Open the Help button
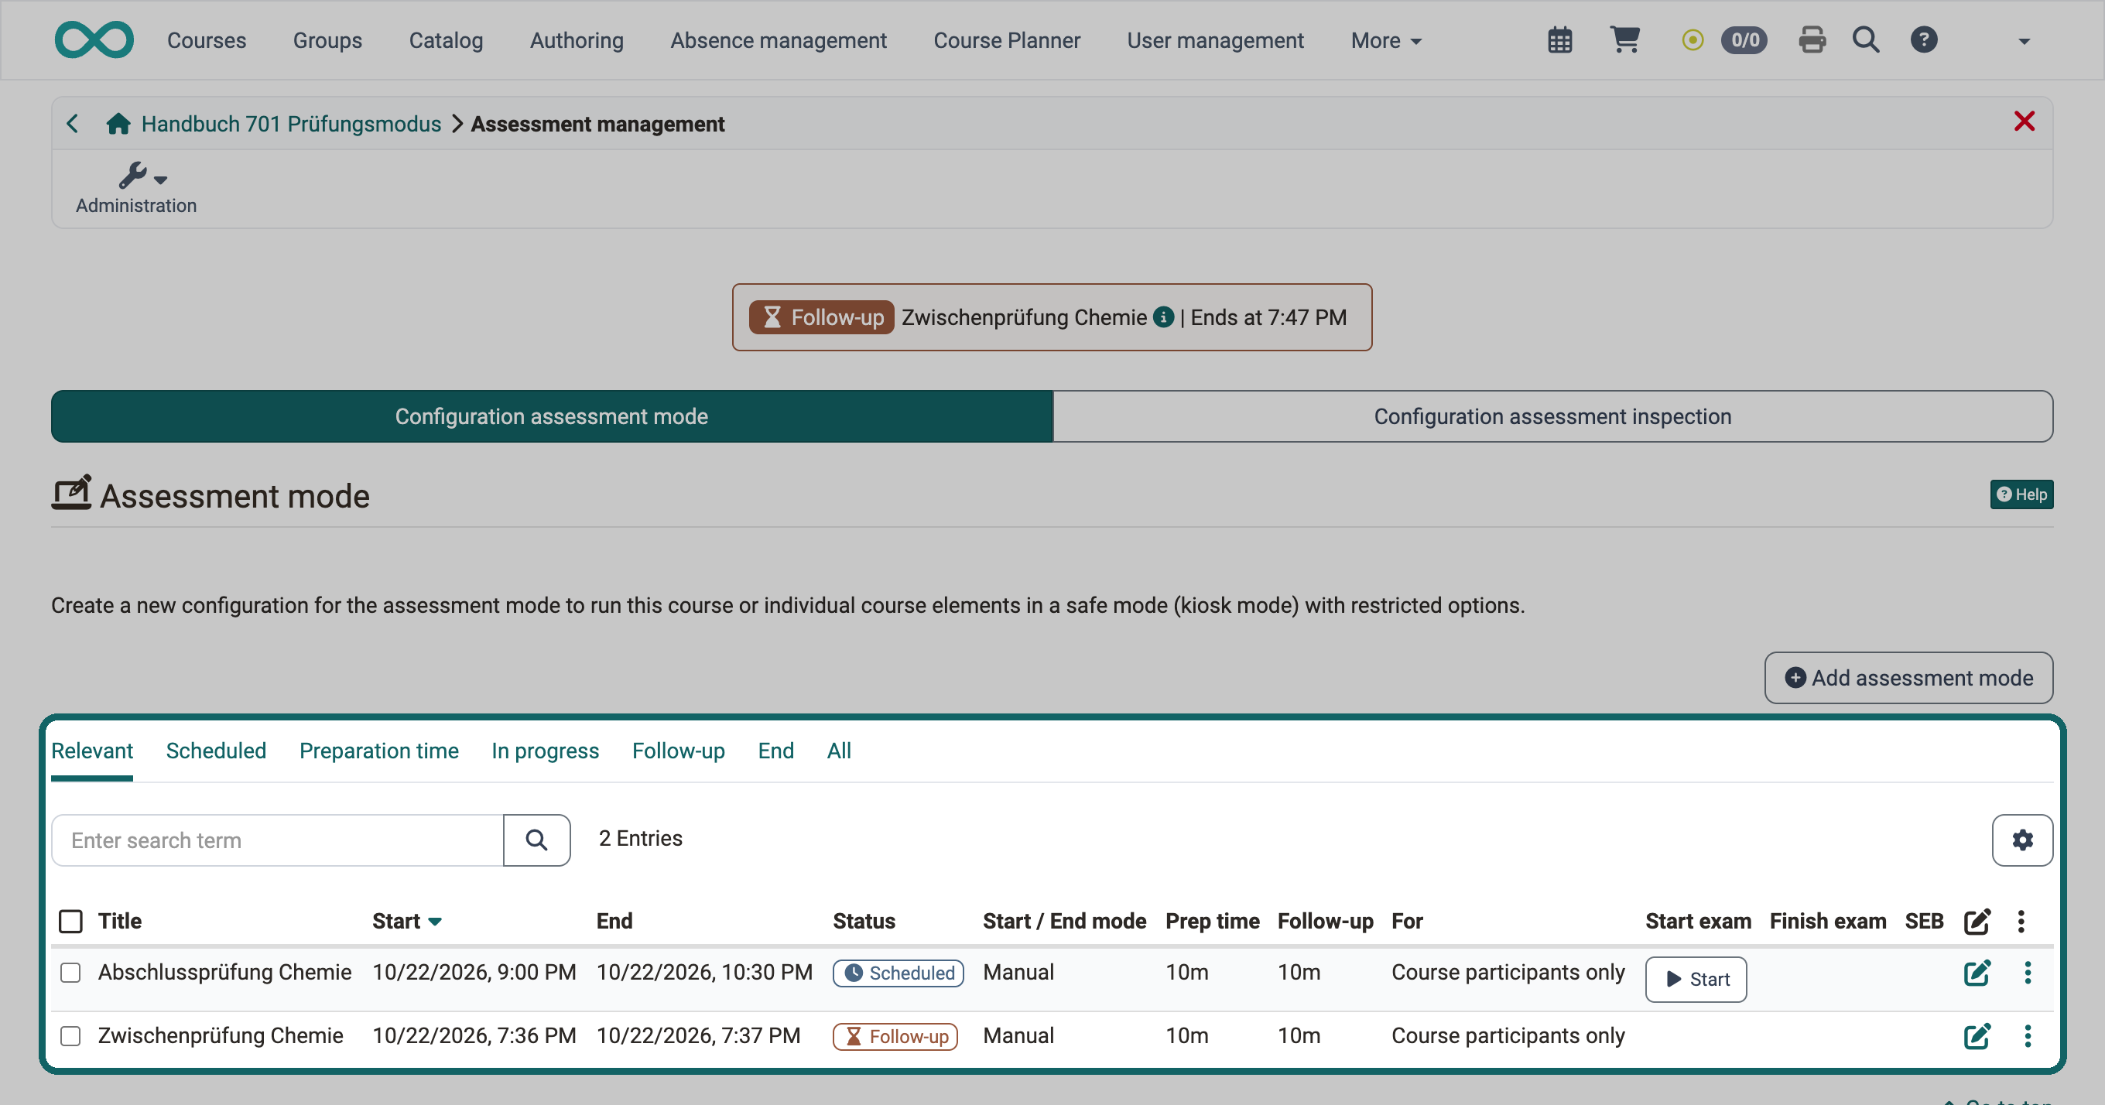The image size is (2105, 1105). click(x=2021, y=494)
